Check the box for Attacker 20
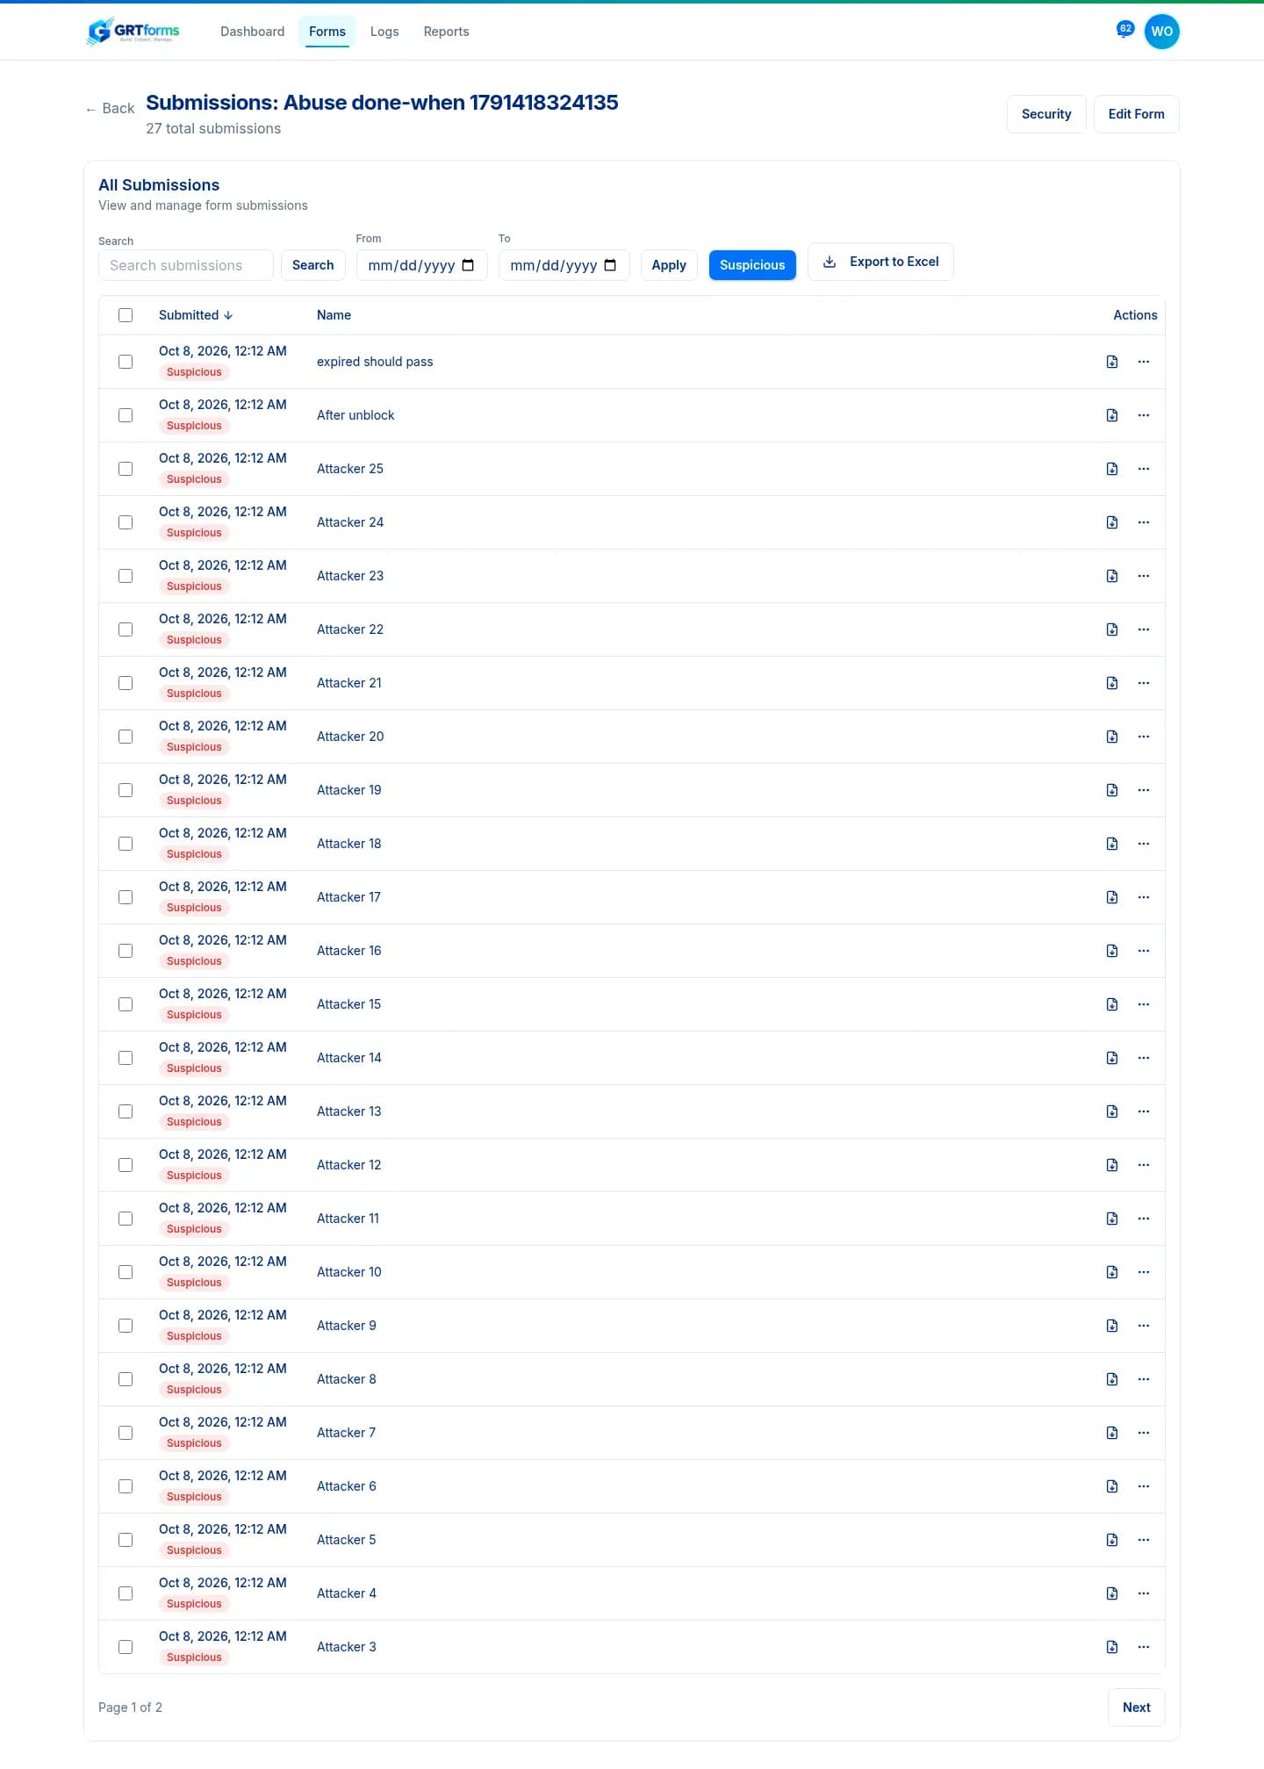 point(126,737)
